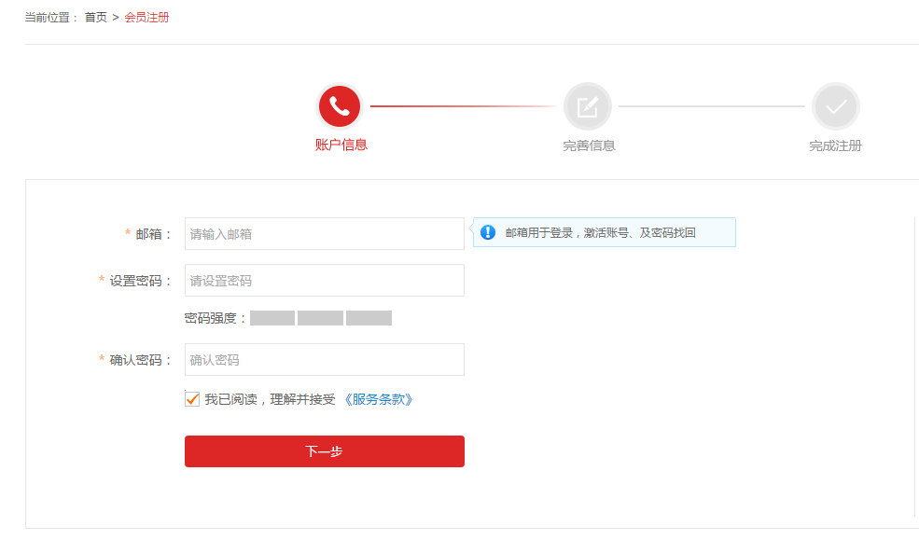Click the red 下一步 button
This screenshot has height=554, width=919.
[x=325, y=450]
